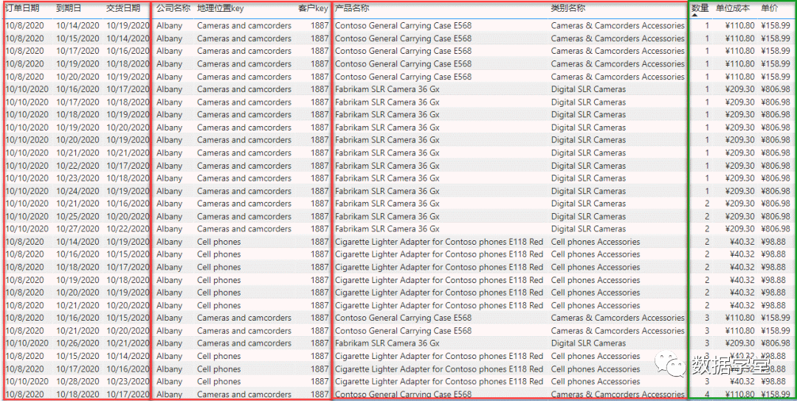Click the 产品名称 column header
This screenshot has height=401, width=797.
click(x=352, y=9)
